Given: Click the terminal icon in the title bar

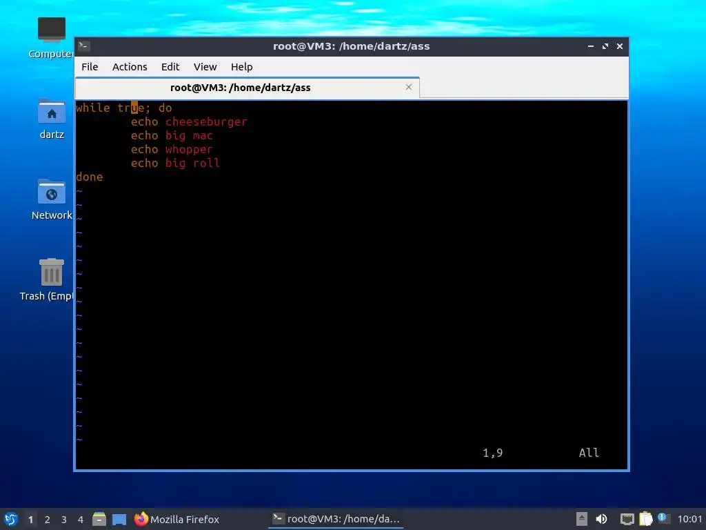Looking at the screenshot, I should [x=84, y=46].
